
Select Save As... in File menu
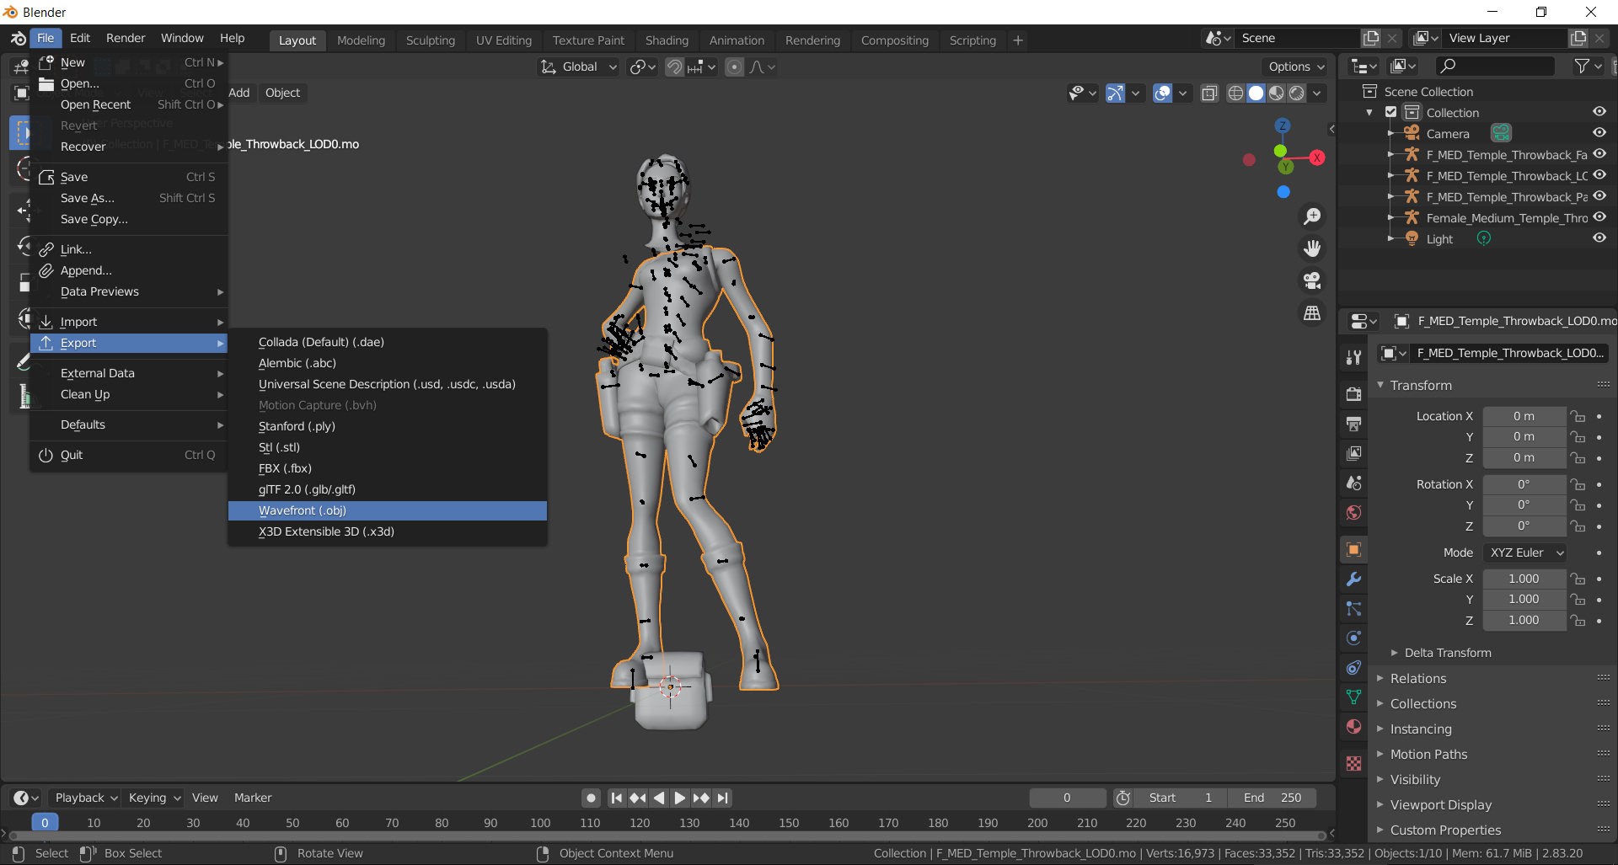coord(129,198)
